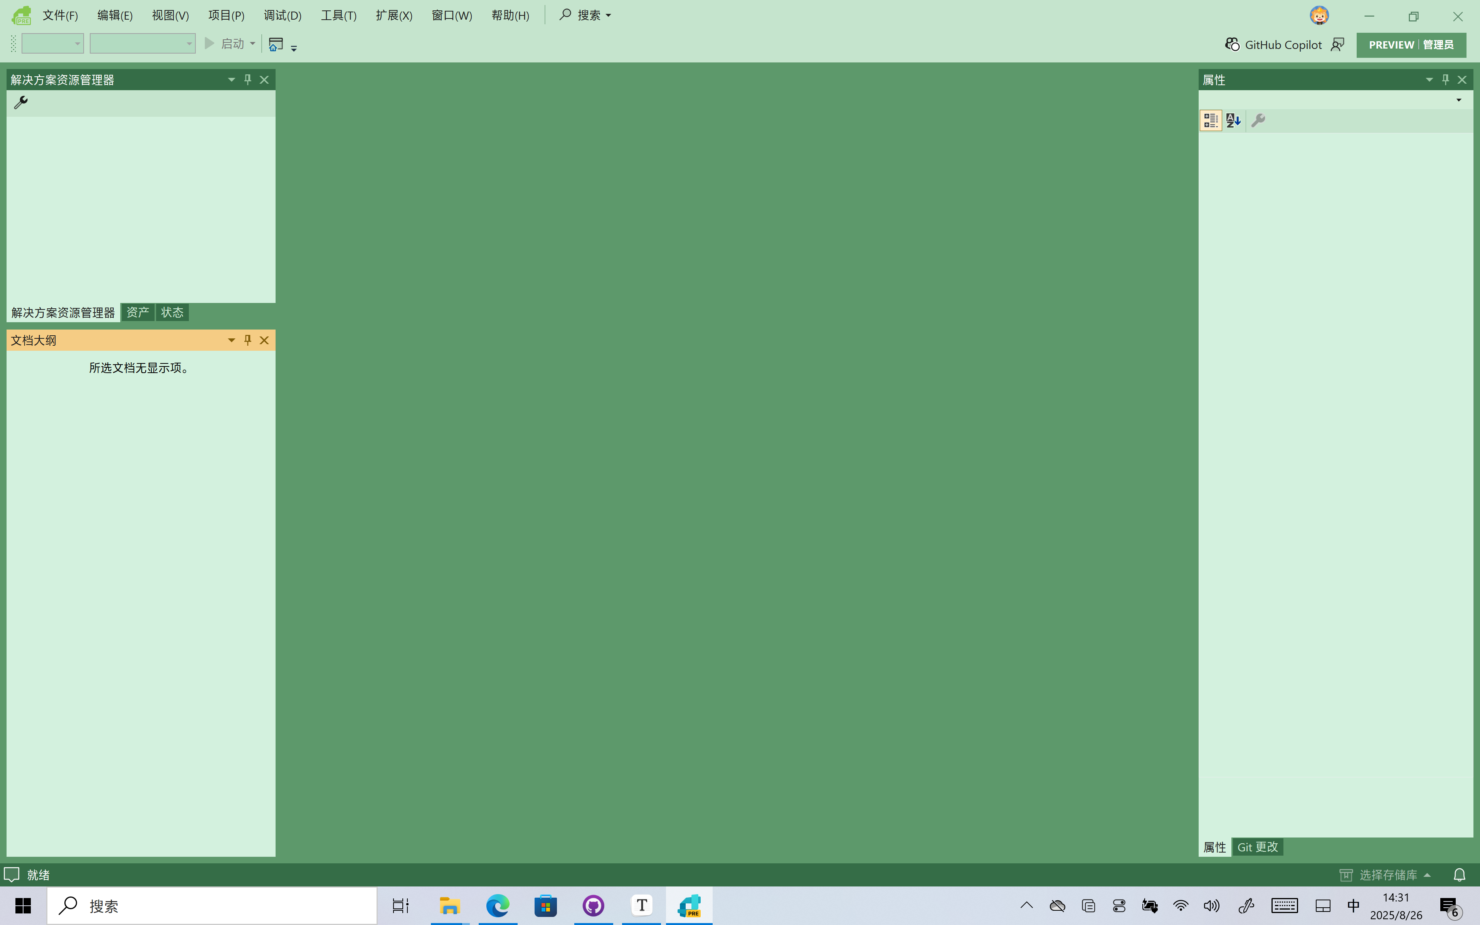Click the Property Pages wrench icon

click(x=1258, y=121)
